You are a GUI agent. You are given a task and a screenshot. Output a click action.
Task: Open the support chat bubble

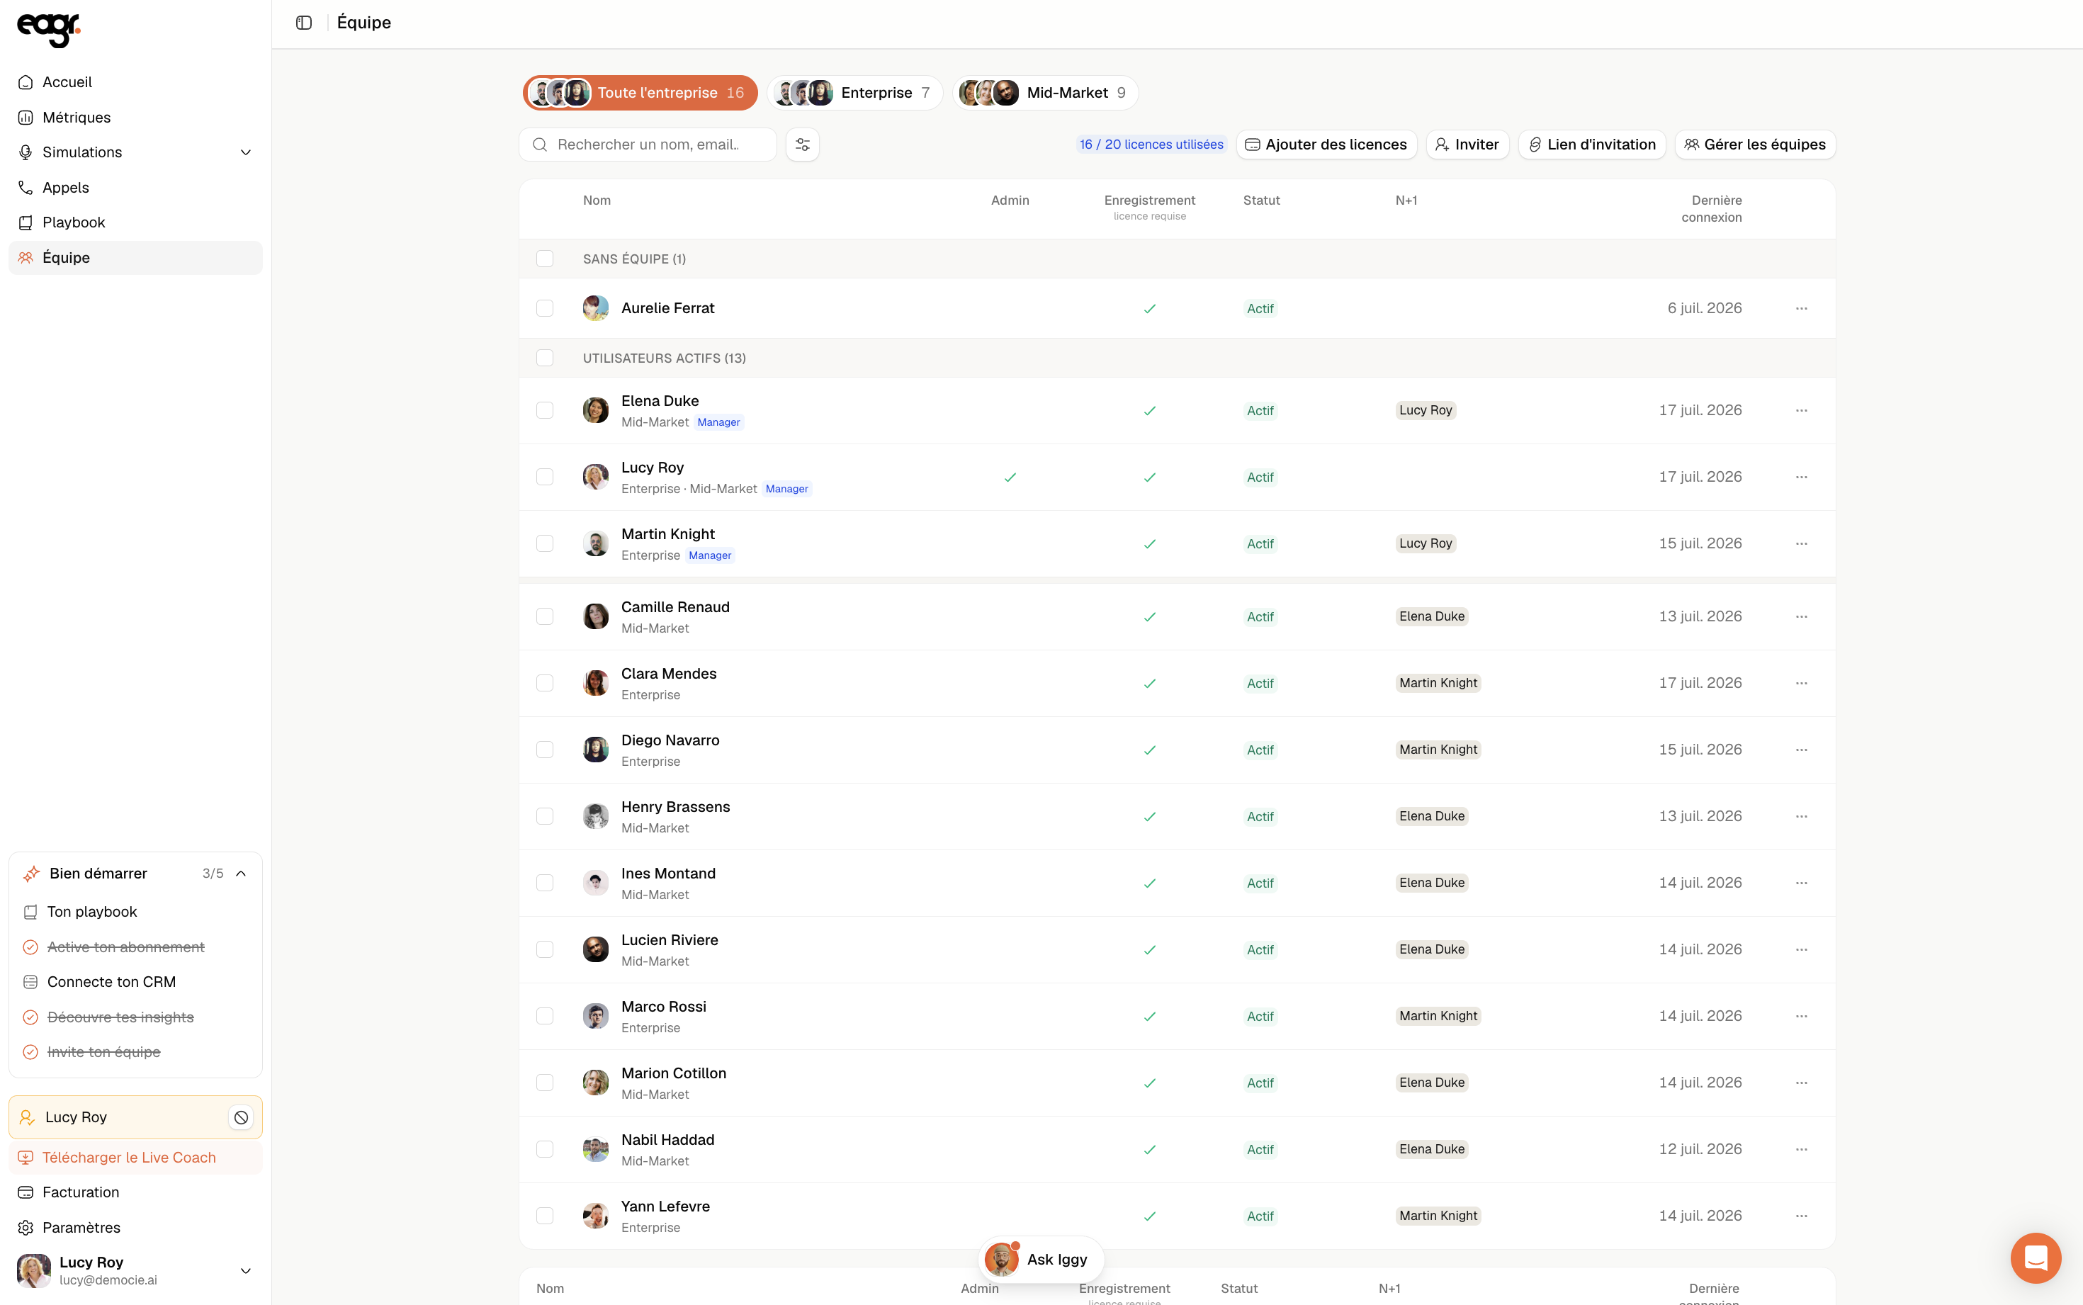point(2036,1258)
